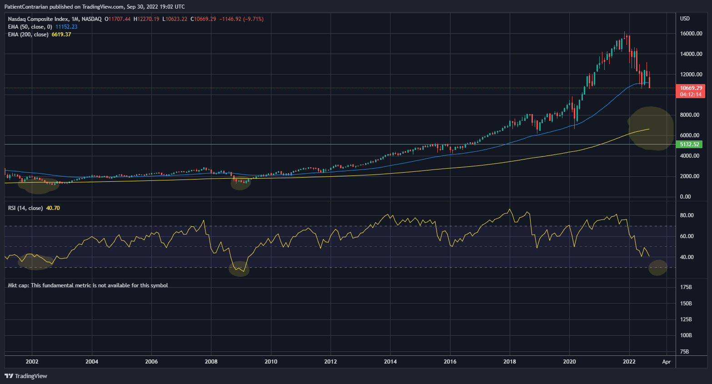Click the low price L10623.22
712x384 pixels.
pos(175,19)
